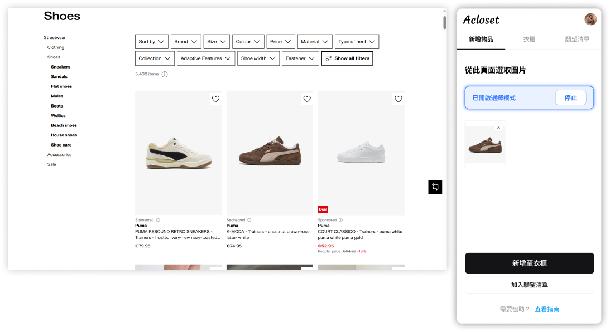
Task: Select House shoes subcategory
Action: (64, 135)
